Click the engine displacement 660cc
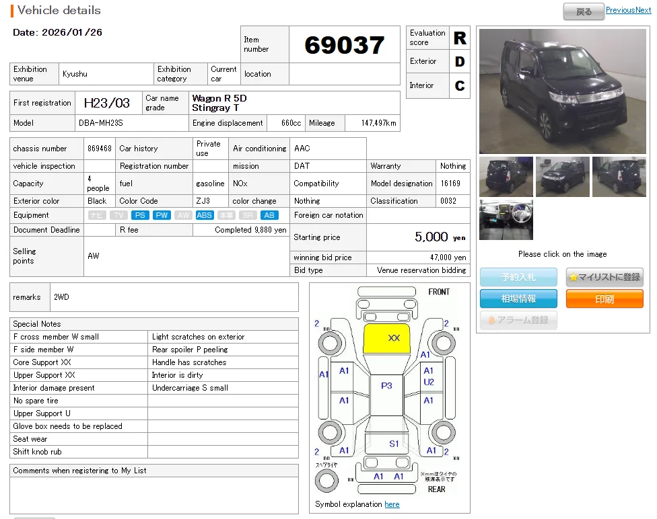Viewport: 657px width, 519px height. (291, 123)
